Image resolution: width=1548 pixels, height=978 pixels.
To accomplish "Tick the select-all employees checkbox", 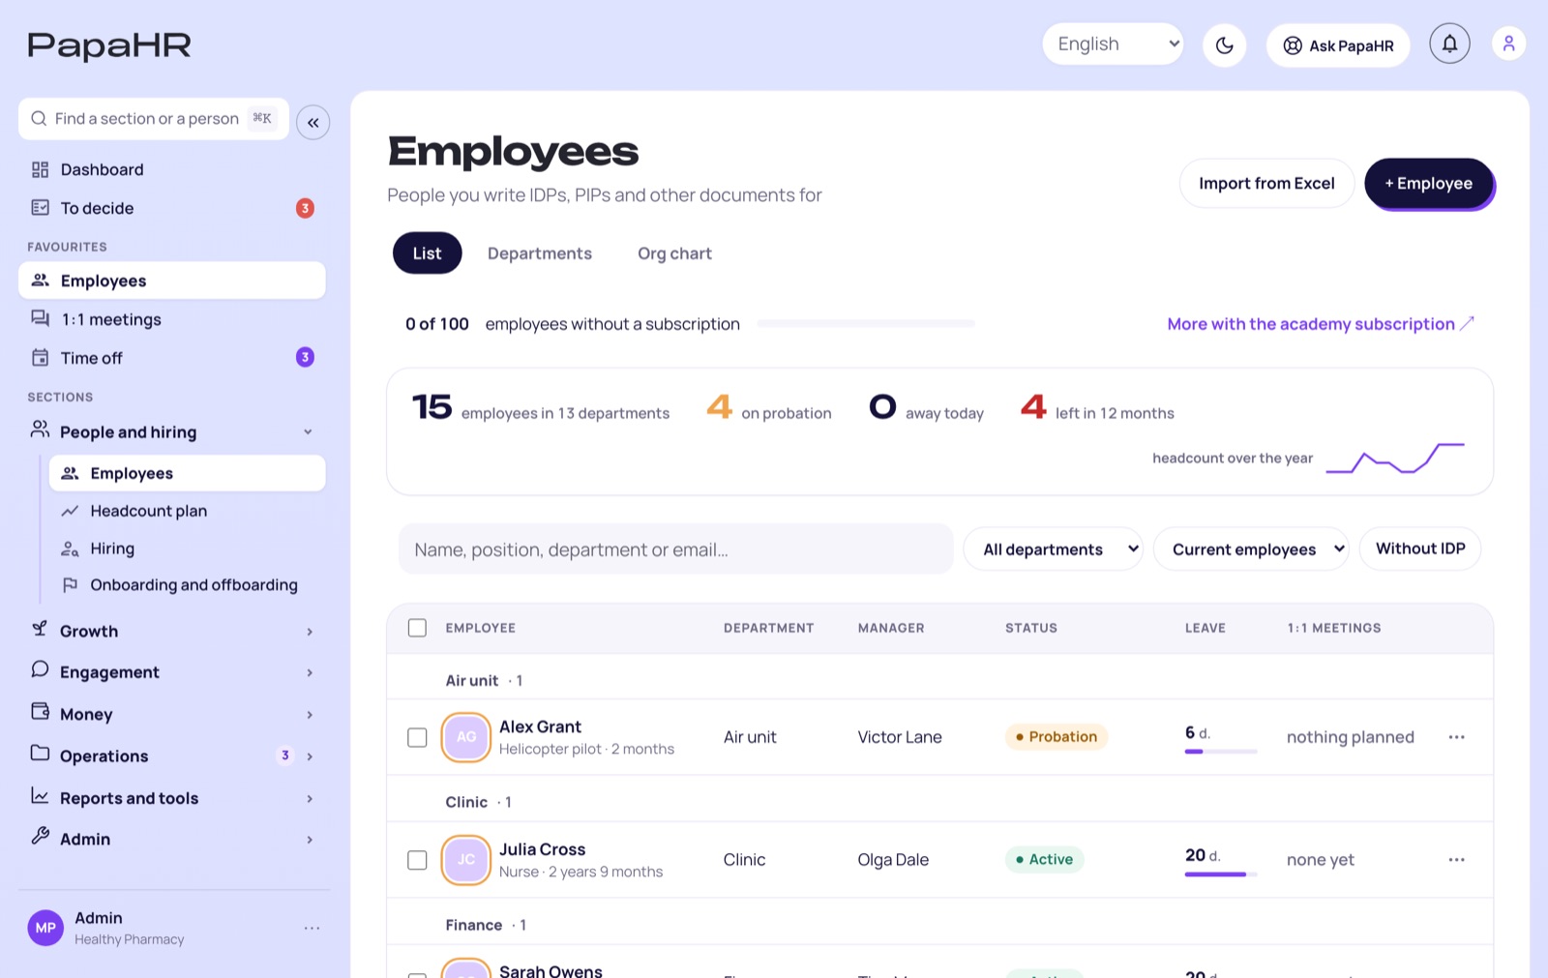I will 417,628.
